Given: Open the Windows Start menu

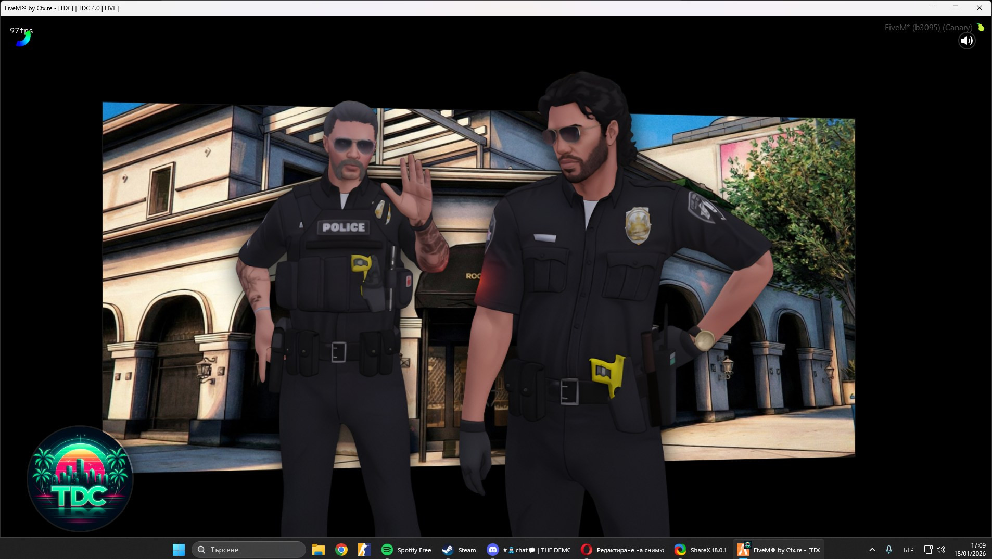Looking at the screenshot, I should click(x=179, y=550).
